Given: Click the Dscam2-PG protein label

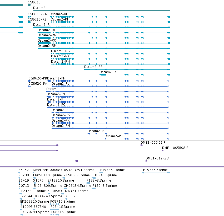Looking at the screenshot, I should pos(61,115).
